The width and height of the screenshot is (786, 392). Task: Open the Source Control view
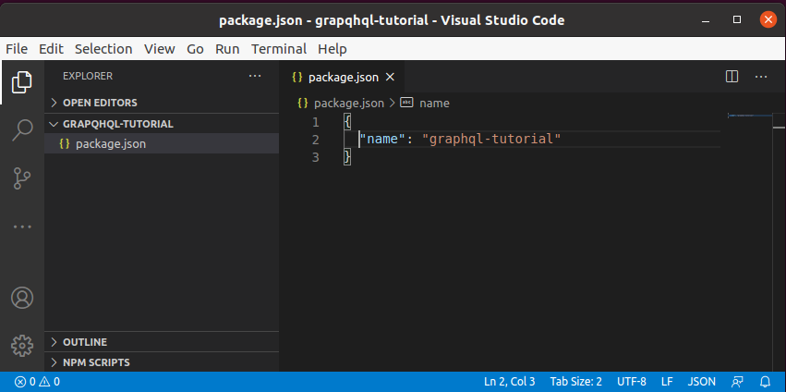pos(22,178)
